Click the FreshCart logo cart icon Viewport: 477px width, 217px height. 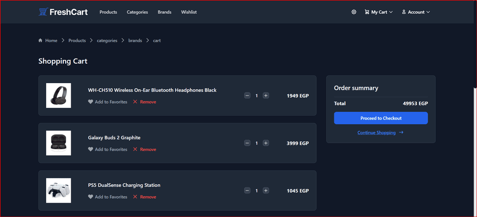(x=43, y=12)
